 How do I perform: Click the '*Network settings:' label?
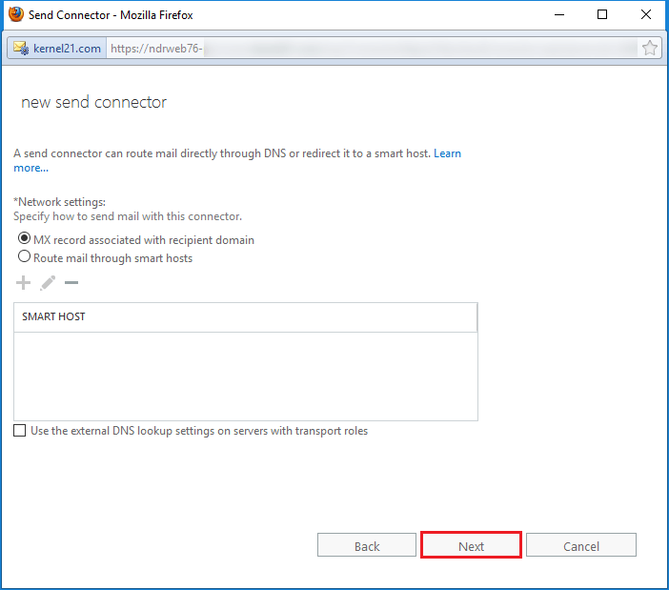click(x=59, y=202)
